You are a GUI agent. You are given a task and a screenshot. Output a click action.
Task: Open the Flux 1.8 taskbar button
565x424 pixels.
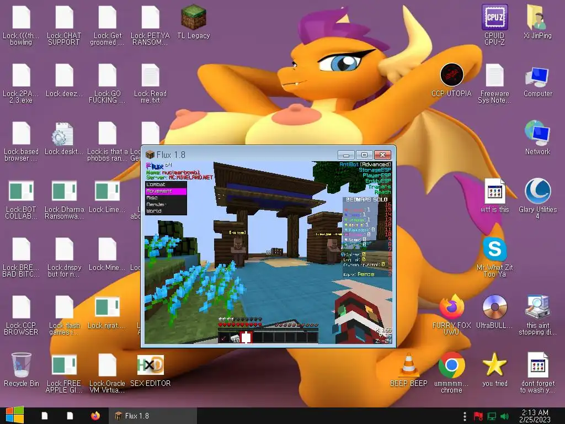click(x=152, y=416)
